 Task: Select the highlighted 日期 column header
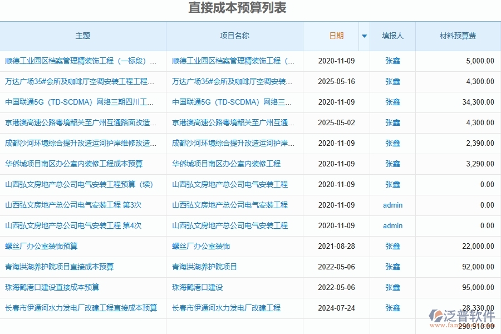point(336,36)
